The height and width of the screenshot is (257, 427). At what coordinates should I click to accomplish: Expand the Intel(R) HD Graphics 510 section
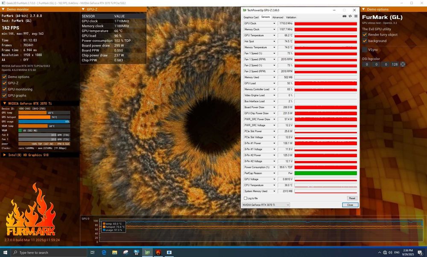tap(40, 155)
